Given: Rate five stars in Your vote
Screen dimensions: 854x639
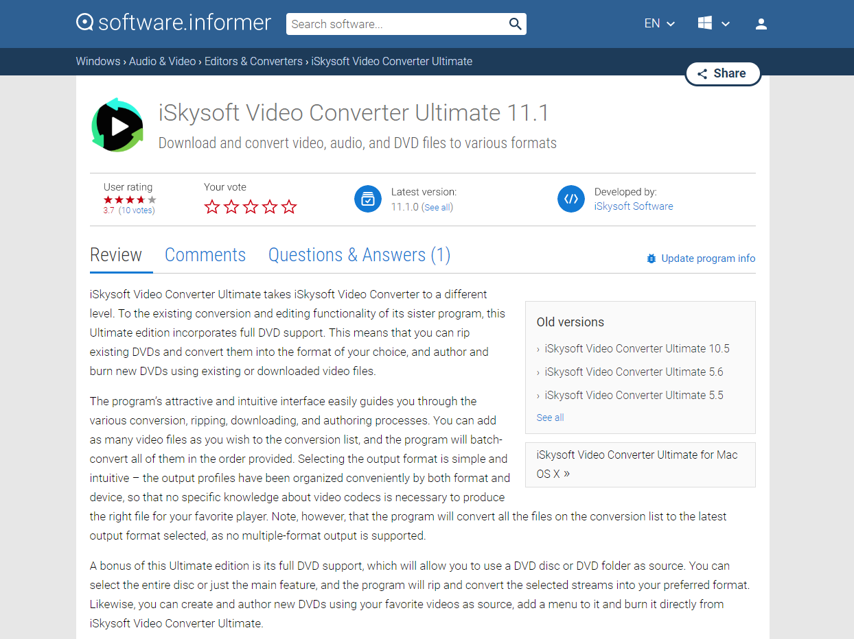Looking at the screenshot, I should [x=289, y=206].
